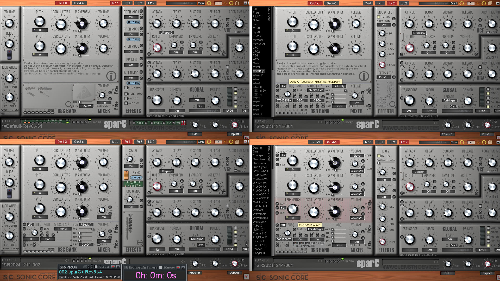Screen dimensions: 500x281
Task: Flip the orange SYNC switch
Action: click(126, 175)
